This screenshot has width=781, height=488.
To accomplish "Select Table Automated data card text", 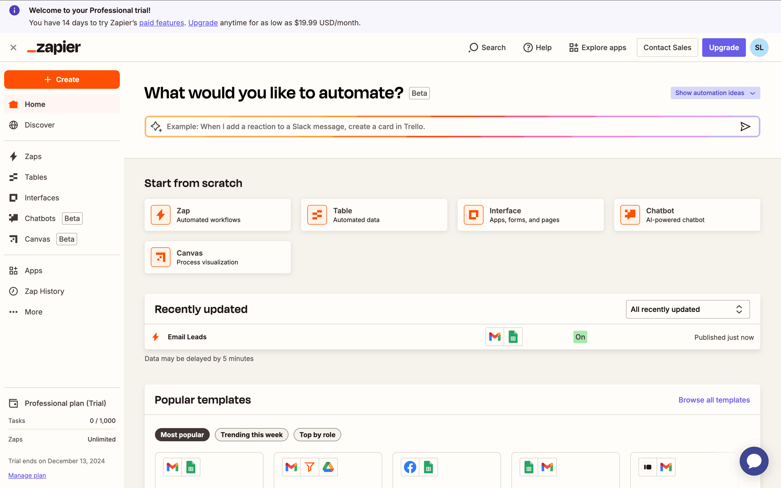I will [x=356, y=215].
